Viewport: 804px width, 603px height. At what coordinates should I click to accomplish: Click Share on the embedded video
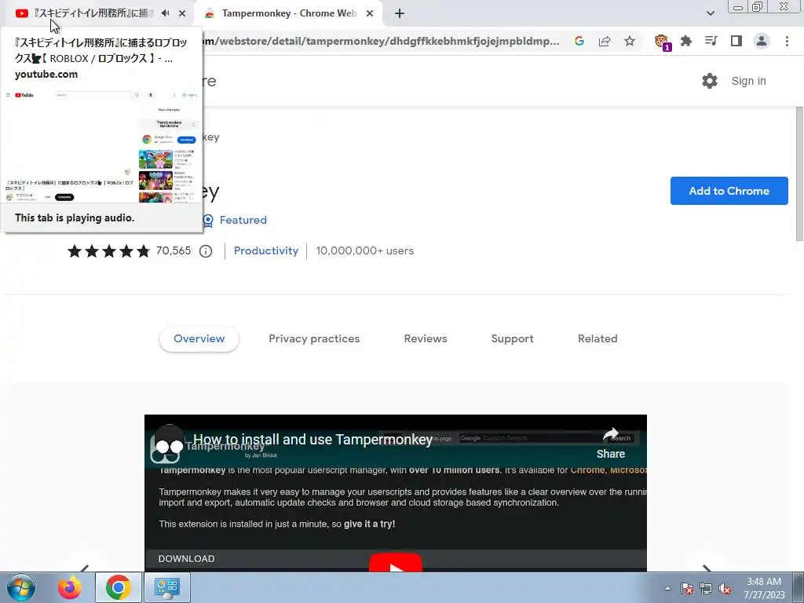(611, 444)
